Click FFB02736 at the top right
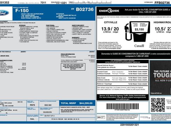The image size is (171, 128). (x=162, y=3)
